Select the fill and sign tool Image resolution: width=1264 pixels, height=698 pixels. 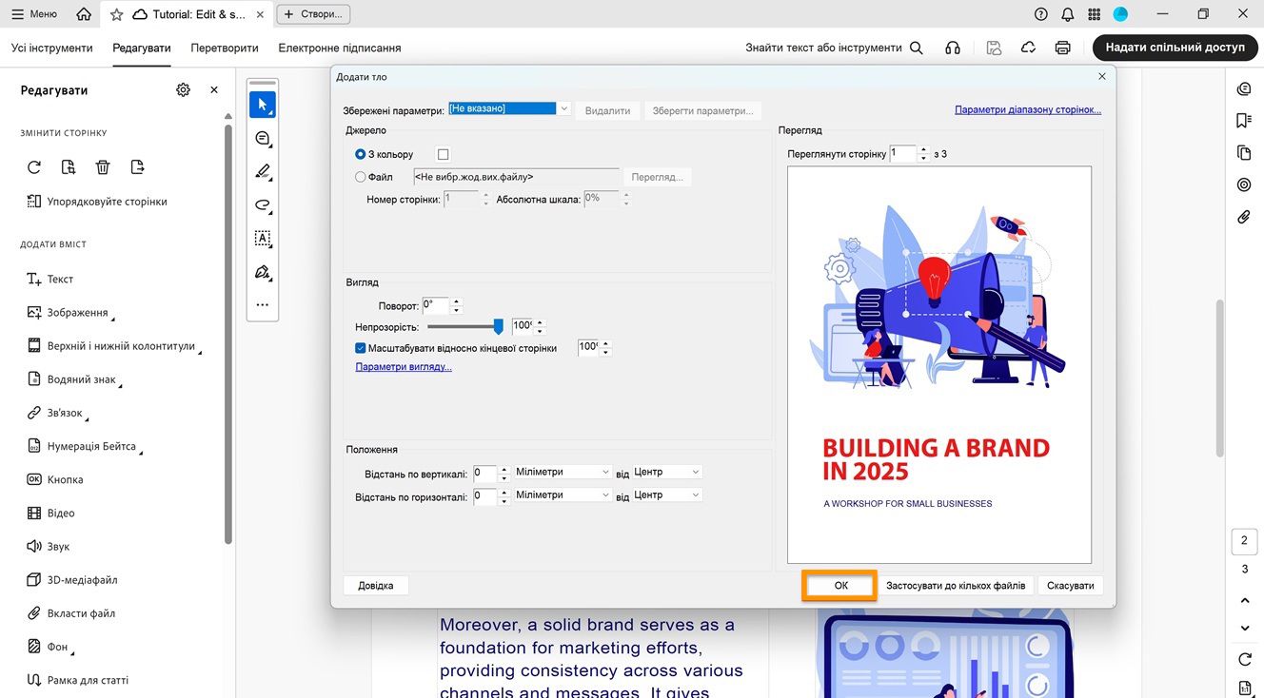pyautogui.click(x=263, y=272)
